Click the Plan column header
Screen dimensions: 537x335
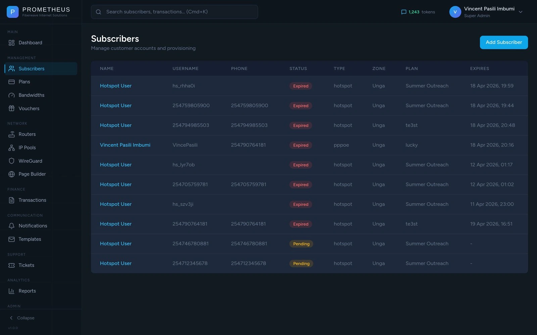(x=412, y=69)
